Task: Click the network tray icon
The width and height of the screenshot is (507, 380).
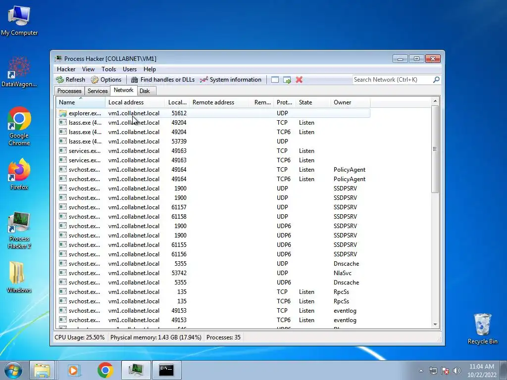Action: click(433, 371)
